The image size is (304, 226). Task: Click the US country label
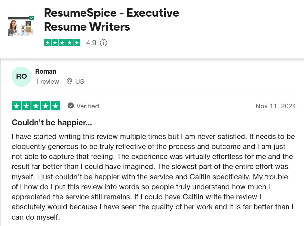80,81
